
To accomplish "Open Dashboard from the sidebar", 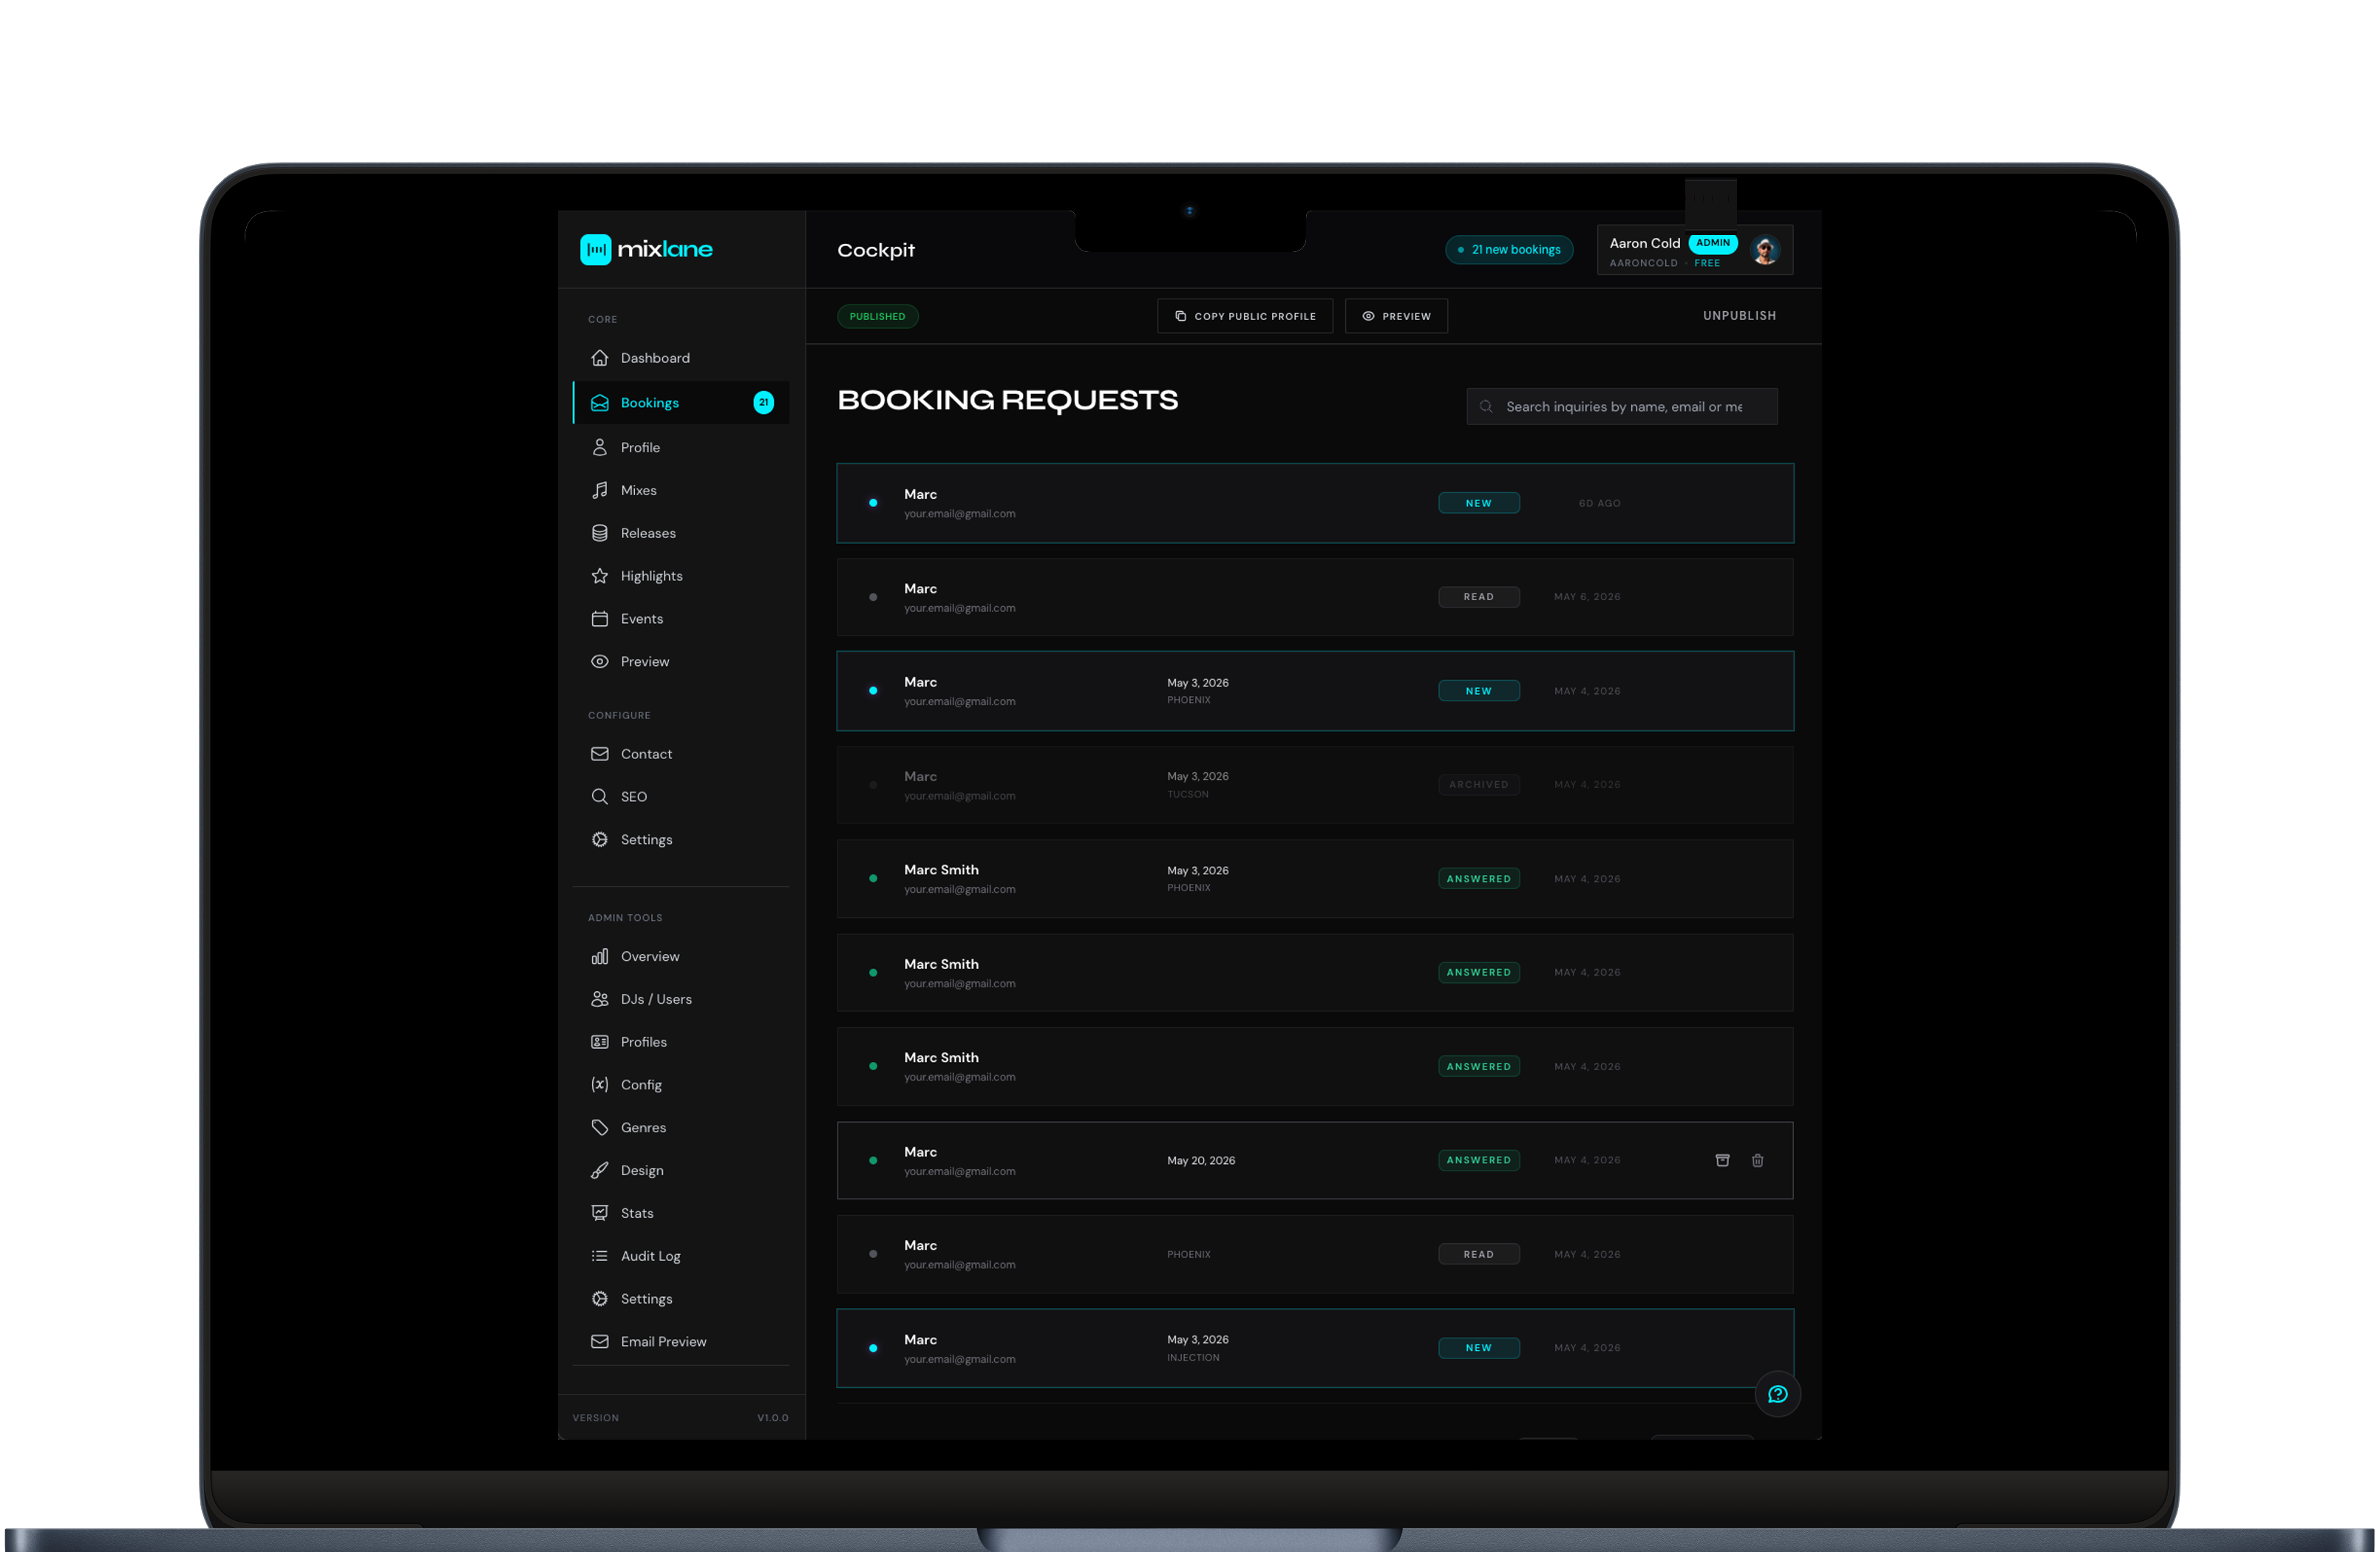I will tap(681, 358).
